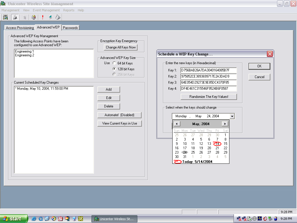The height and width of the screenshot is (223, 297).
Task: Switch to the Access Provisioning tab
Action: (x=20, y=28)
